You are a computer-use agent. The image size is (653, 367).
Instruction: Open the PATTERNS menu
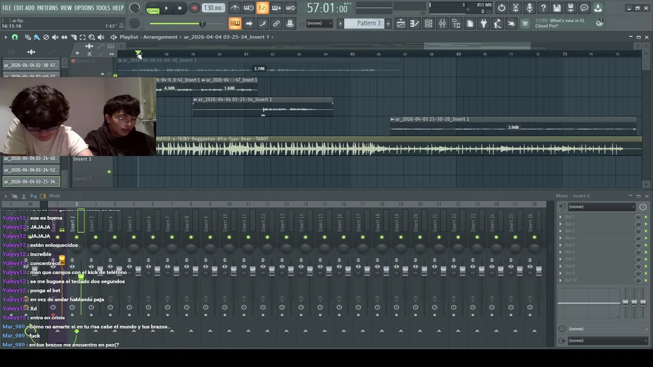point(47,8)
